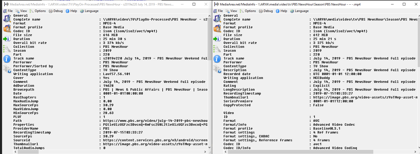Screen dimensions: 420x154
Task: Click left window vertical scrollbar up arrow
Action: pyautogui.click(x=209, y=16)
